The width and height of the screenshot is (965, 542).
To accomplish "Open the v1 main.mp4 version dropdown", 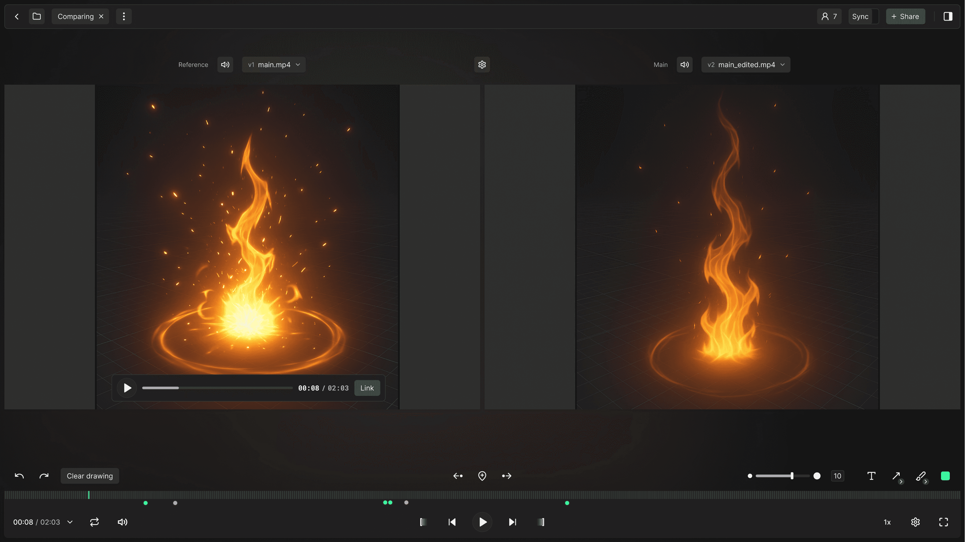I will pyautogui.click(x=274, y=65).
